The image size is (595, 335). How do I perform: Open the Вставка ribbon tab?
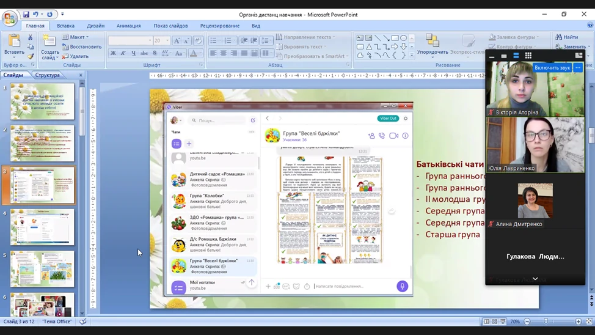(x=65, y=26)
